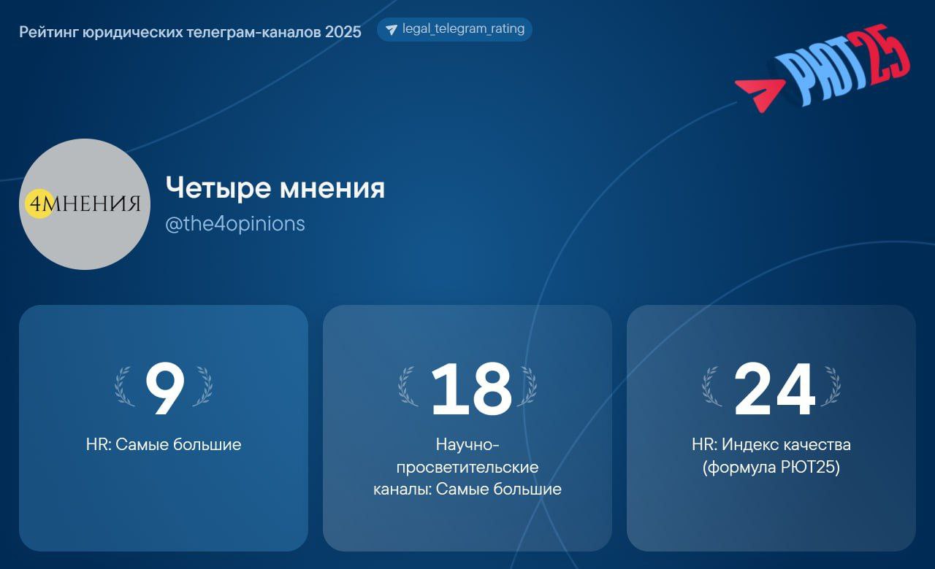Viewport: 935px width, 569px height.
Task: Click the legal_telegram_rating channel badge
Action: (454, 30)
